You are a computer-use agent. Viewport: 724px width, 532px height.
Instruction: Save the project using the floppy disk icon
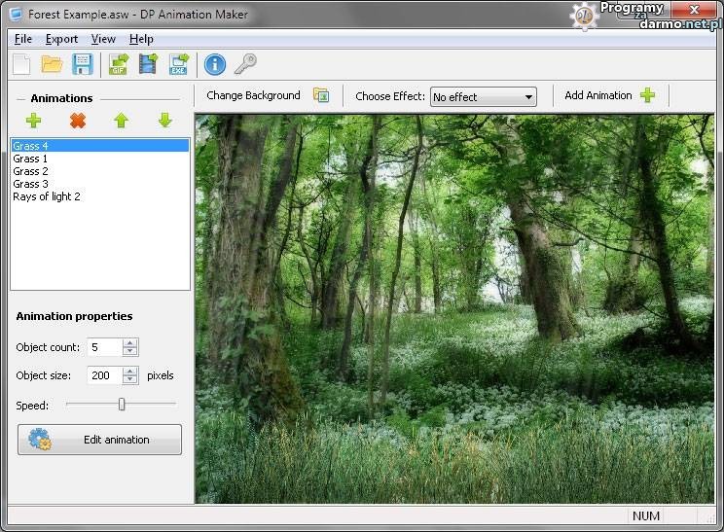[83, 64]
